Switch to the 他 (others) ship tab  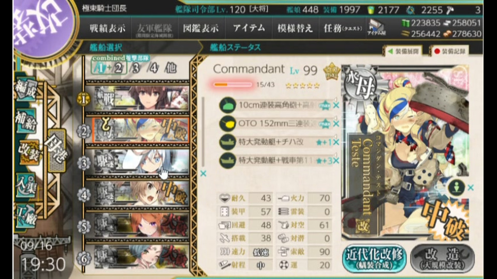(171, 68)
